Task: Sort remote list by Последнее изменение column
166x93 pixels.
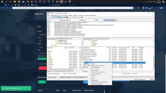Action: coord(124,48)
